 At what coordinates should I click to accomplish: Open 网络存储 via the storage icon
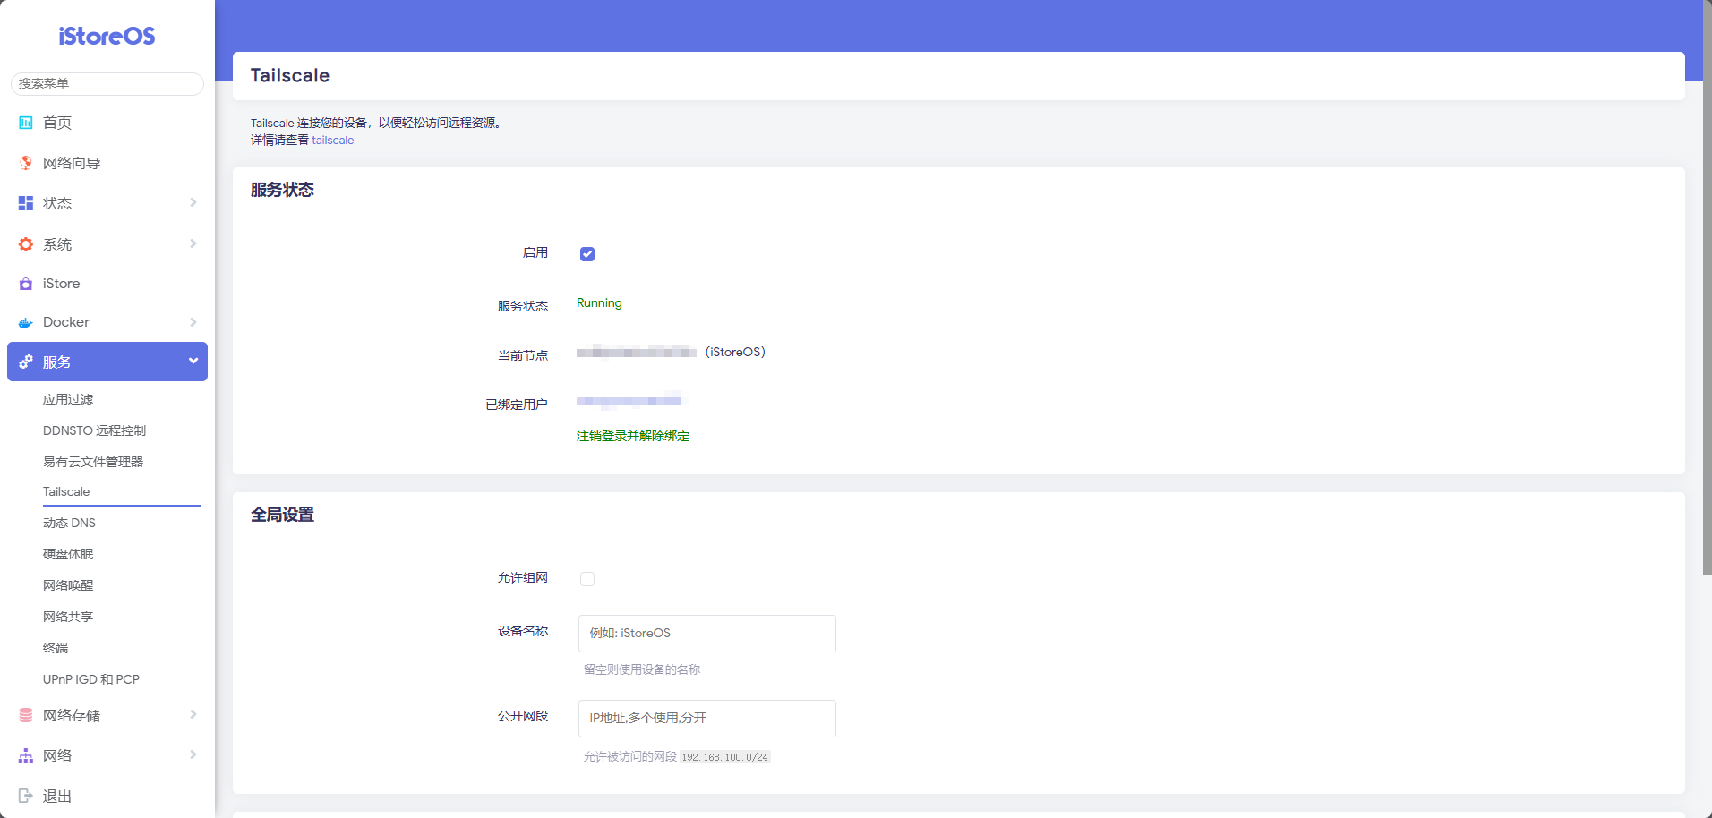coord(25,715)
